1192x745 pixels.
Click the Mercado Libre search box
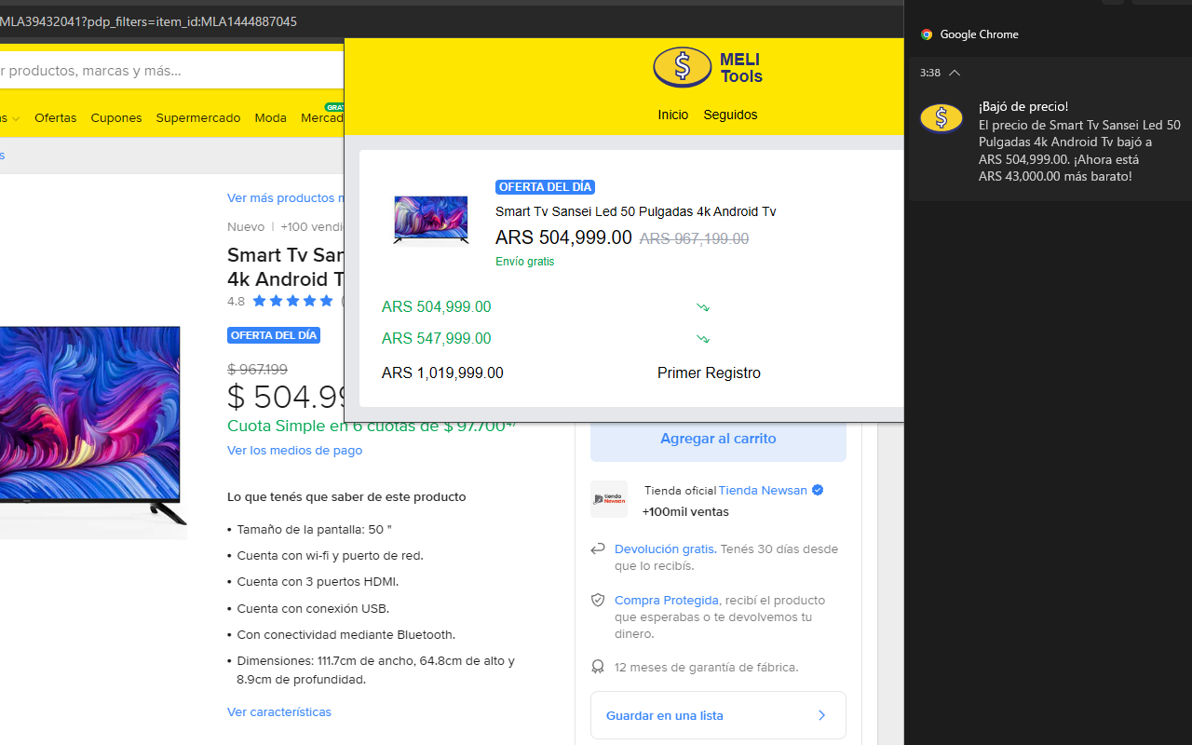[172, 70]
